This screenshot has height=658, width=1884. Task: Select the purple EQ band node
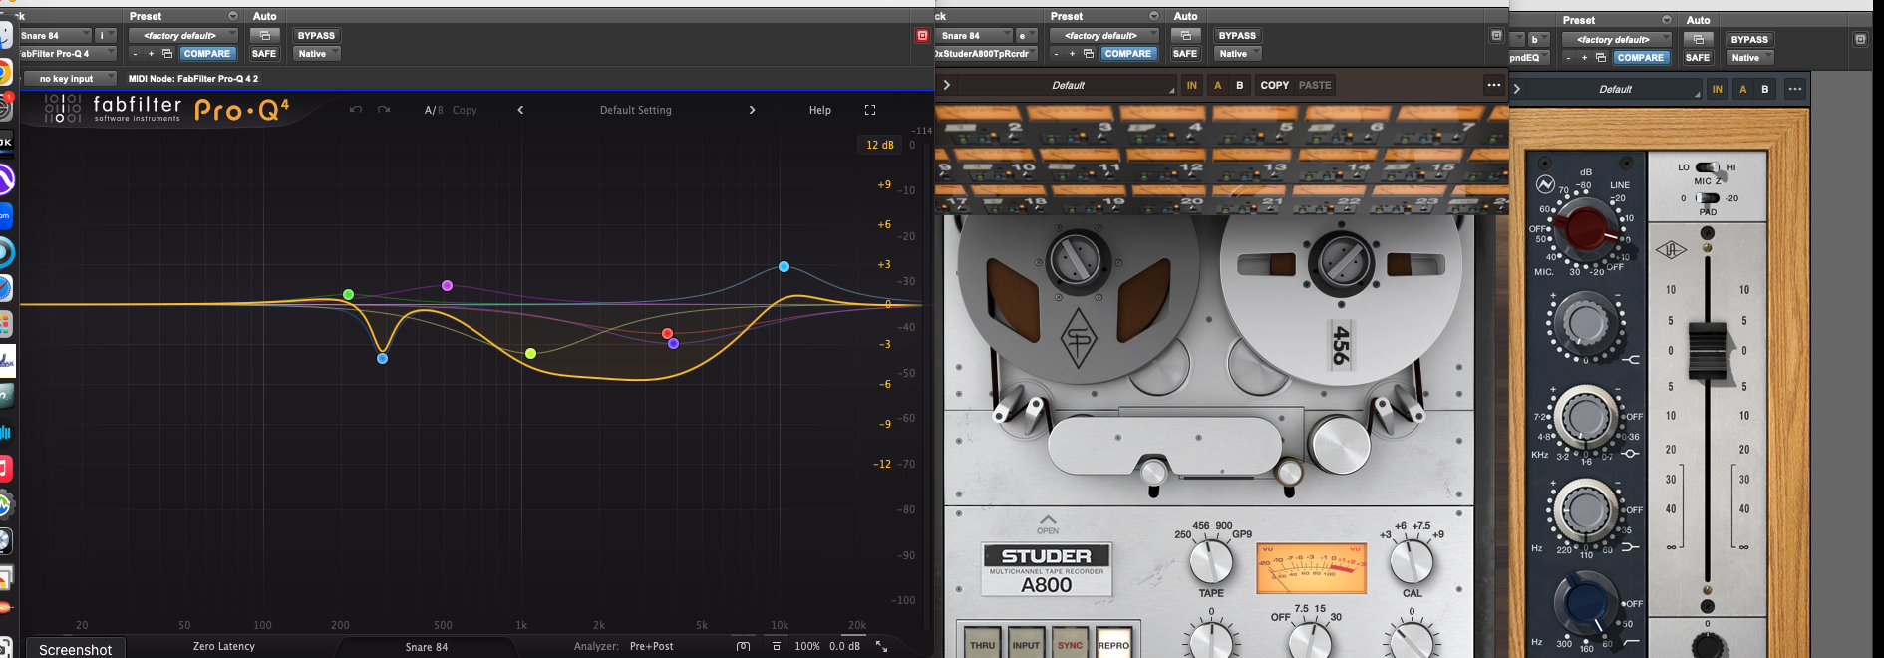coord(674,344)
